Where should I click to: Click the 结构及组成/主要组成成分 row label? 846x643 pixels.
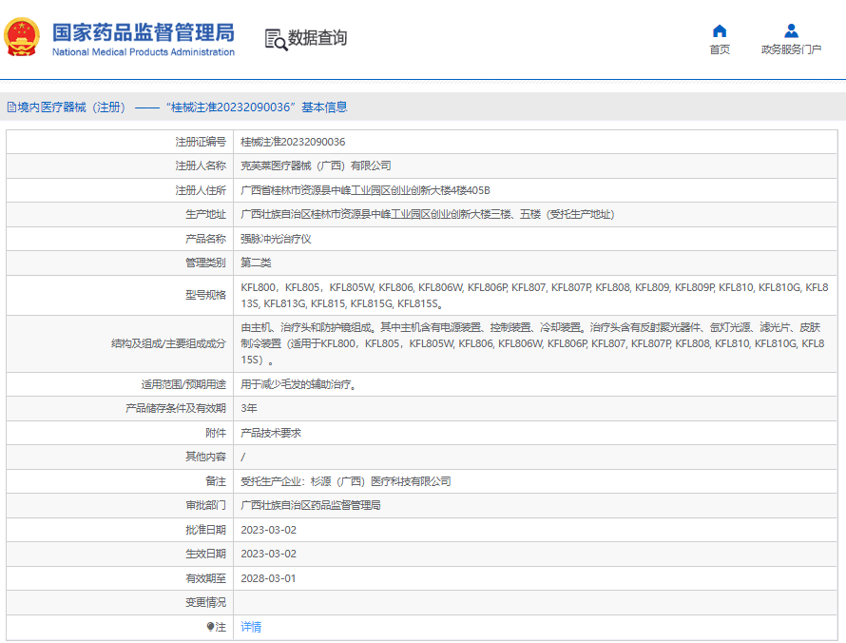pyautogui.click(x=169, y=343)
